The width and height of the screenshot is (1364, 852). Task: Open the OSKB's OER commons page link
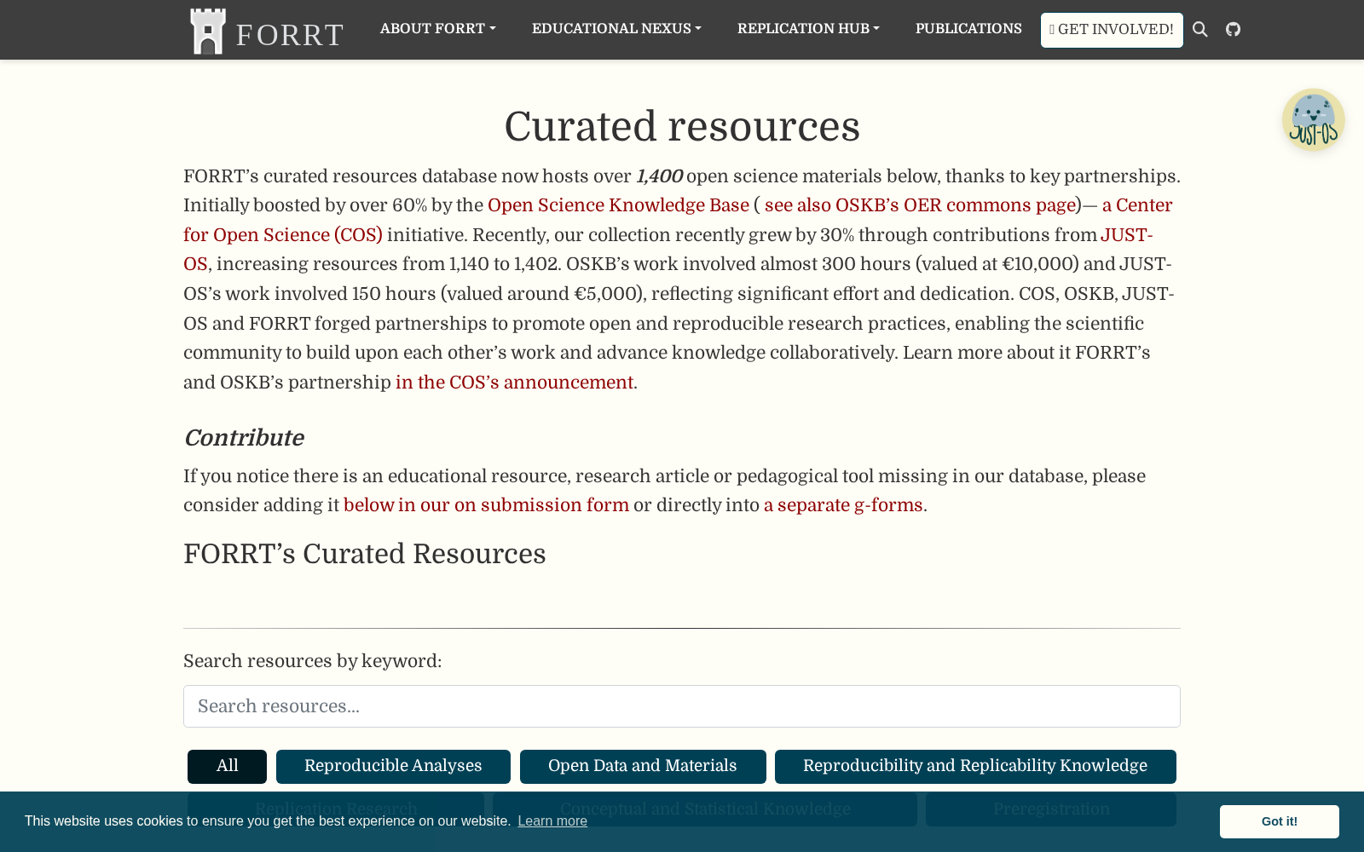coord(920,205)
